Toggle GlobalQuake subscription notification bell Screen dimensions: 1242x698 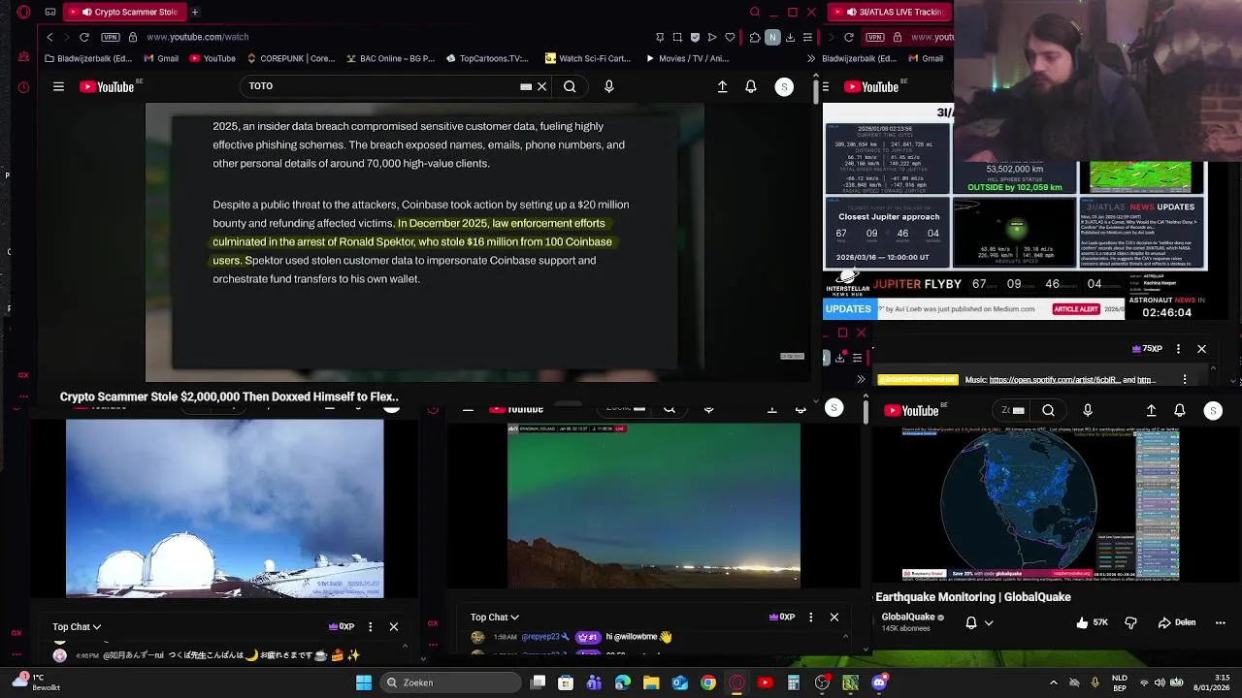pyautogui.click(x=971, y=622)
